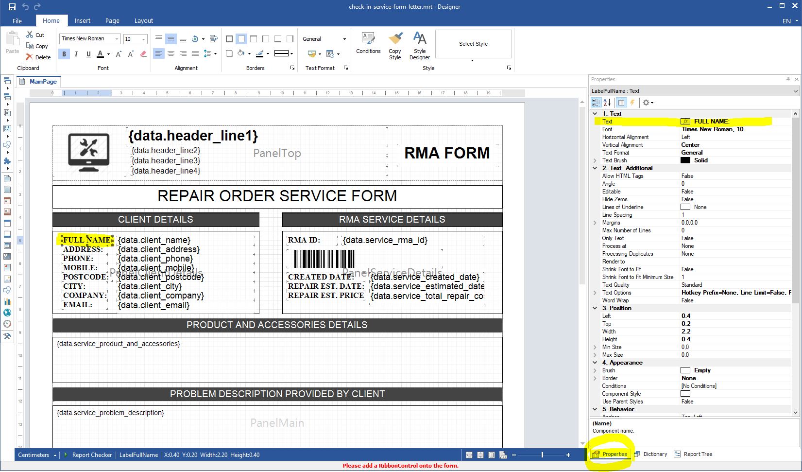Set horizontal alignment to right

[x=183, y=54]
